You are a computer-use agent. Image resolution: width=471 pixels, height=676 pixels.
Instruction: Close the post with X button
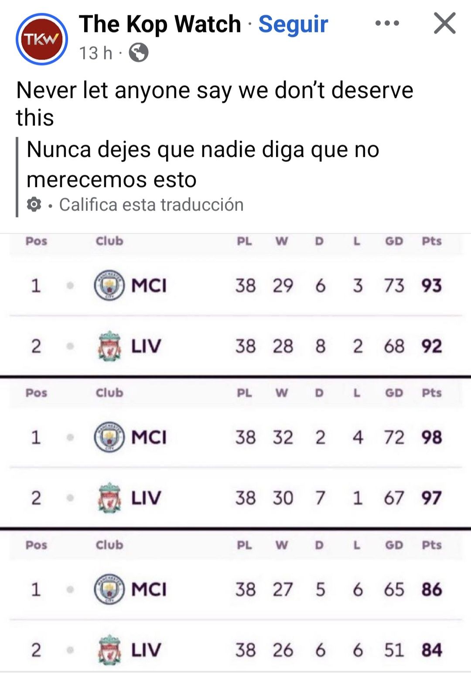click(444, 24)
